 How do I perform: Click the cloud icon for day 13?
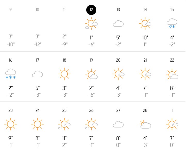click(118, 24)
